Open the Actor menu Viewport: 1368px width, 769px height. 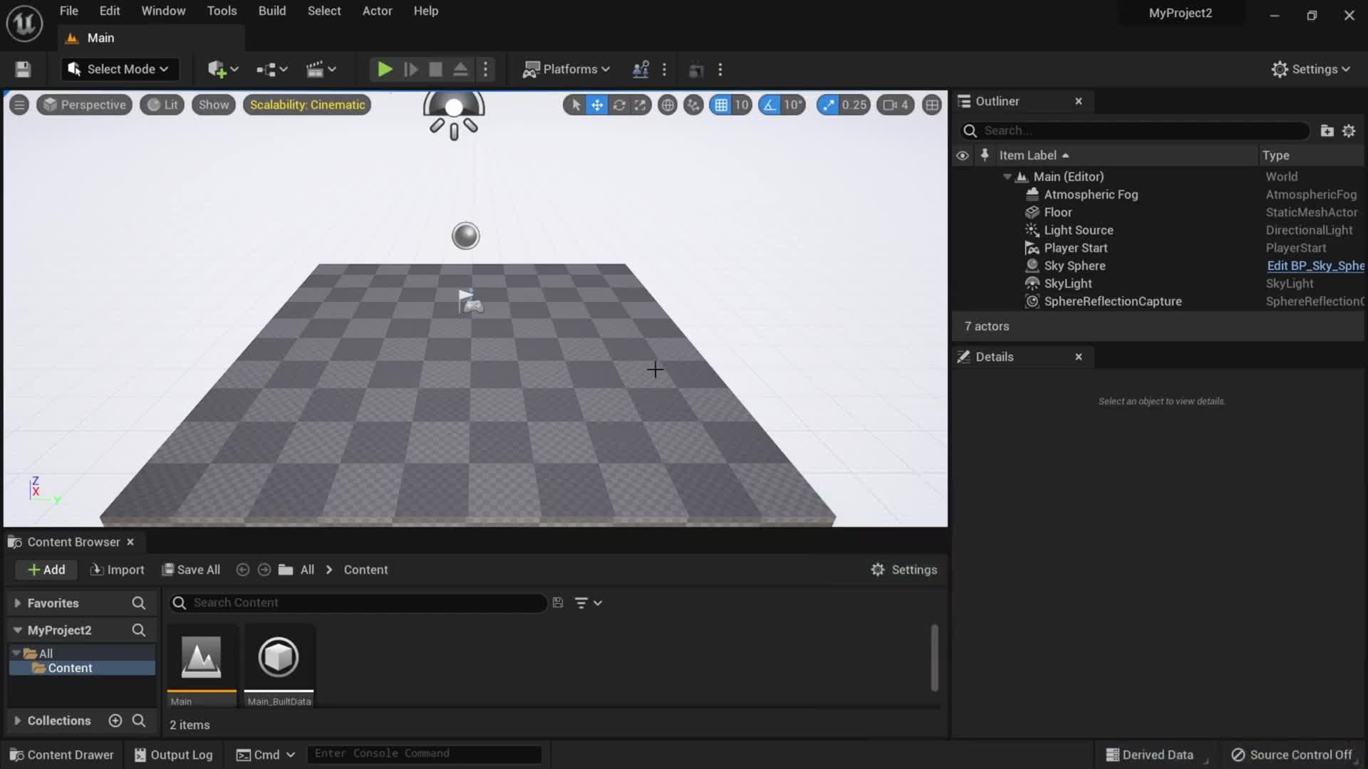[x=377, y=11]
